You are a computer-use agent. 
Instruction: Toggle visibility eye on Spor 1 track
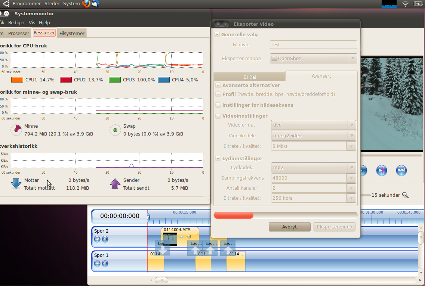click(97, 264)
